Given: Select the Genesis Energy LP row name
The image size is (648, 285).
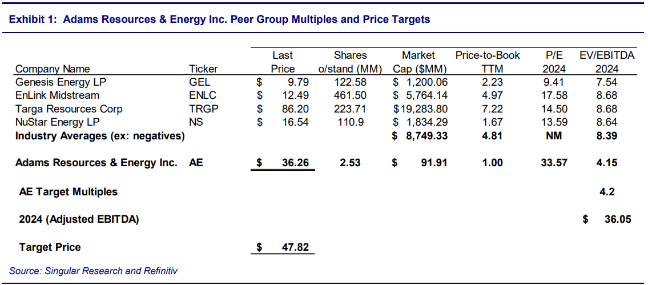Looking at the screenshot, I should [61, 82].
